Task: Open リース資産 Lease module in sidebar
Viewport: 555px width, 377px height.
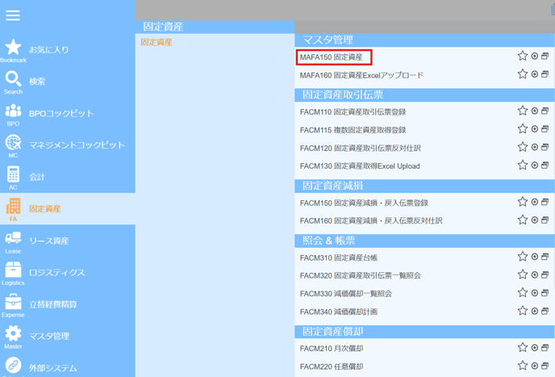Action: pyautogui.click(x=67, y=241)
